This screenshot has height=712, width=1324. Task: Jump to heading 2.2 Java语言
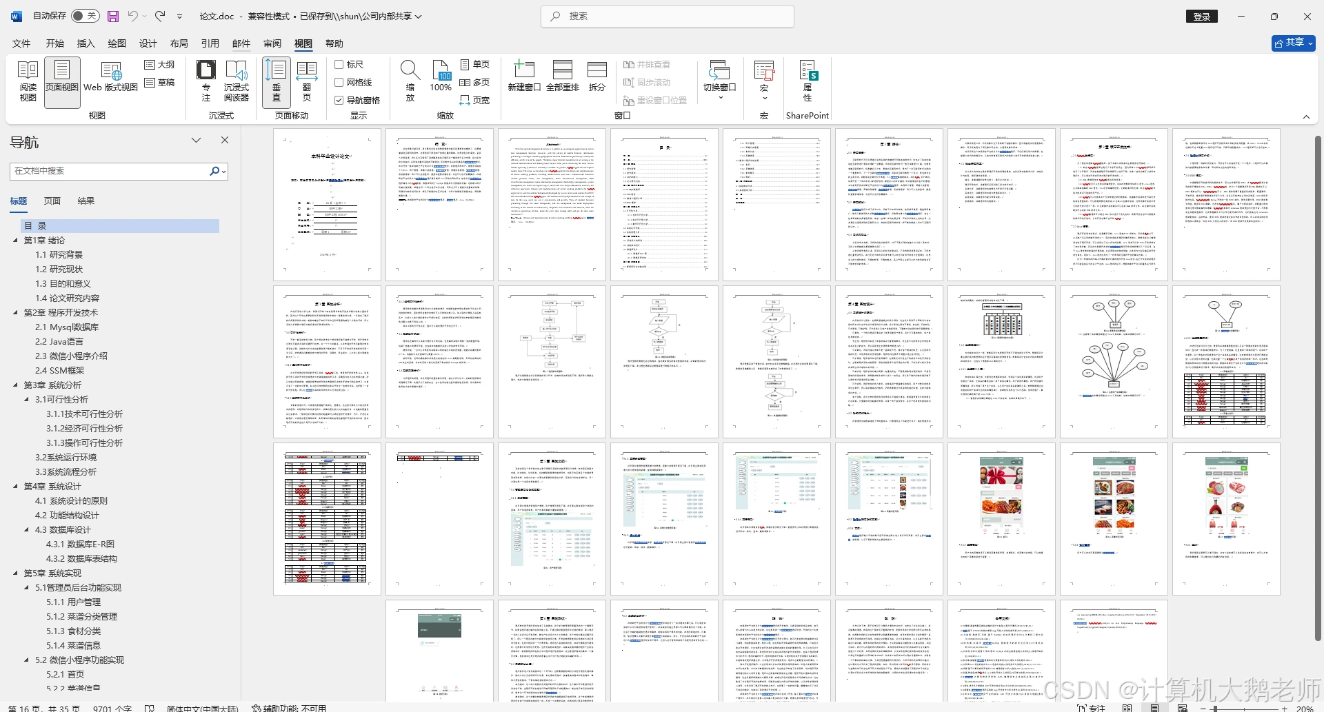(59, 342)
